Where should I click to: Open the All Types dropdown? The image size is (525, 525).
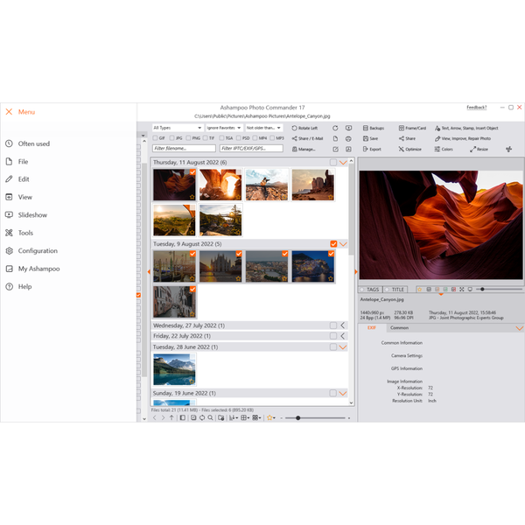coord(178,128)
